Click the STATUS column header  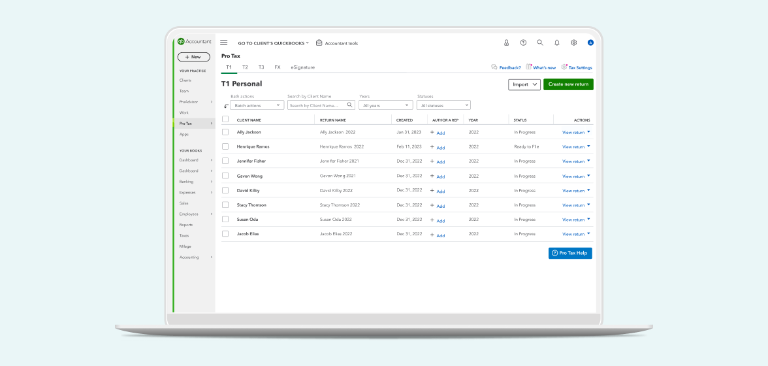pos(520,120)
